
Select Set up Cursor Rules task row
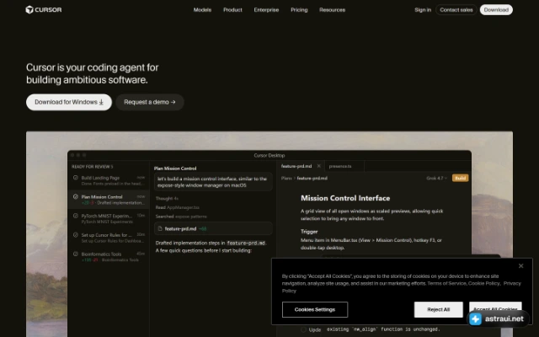(109, 238)
